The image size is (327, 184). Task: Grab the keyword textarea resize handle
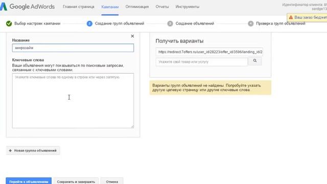click(x=132, y=127)
